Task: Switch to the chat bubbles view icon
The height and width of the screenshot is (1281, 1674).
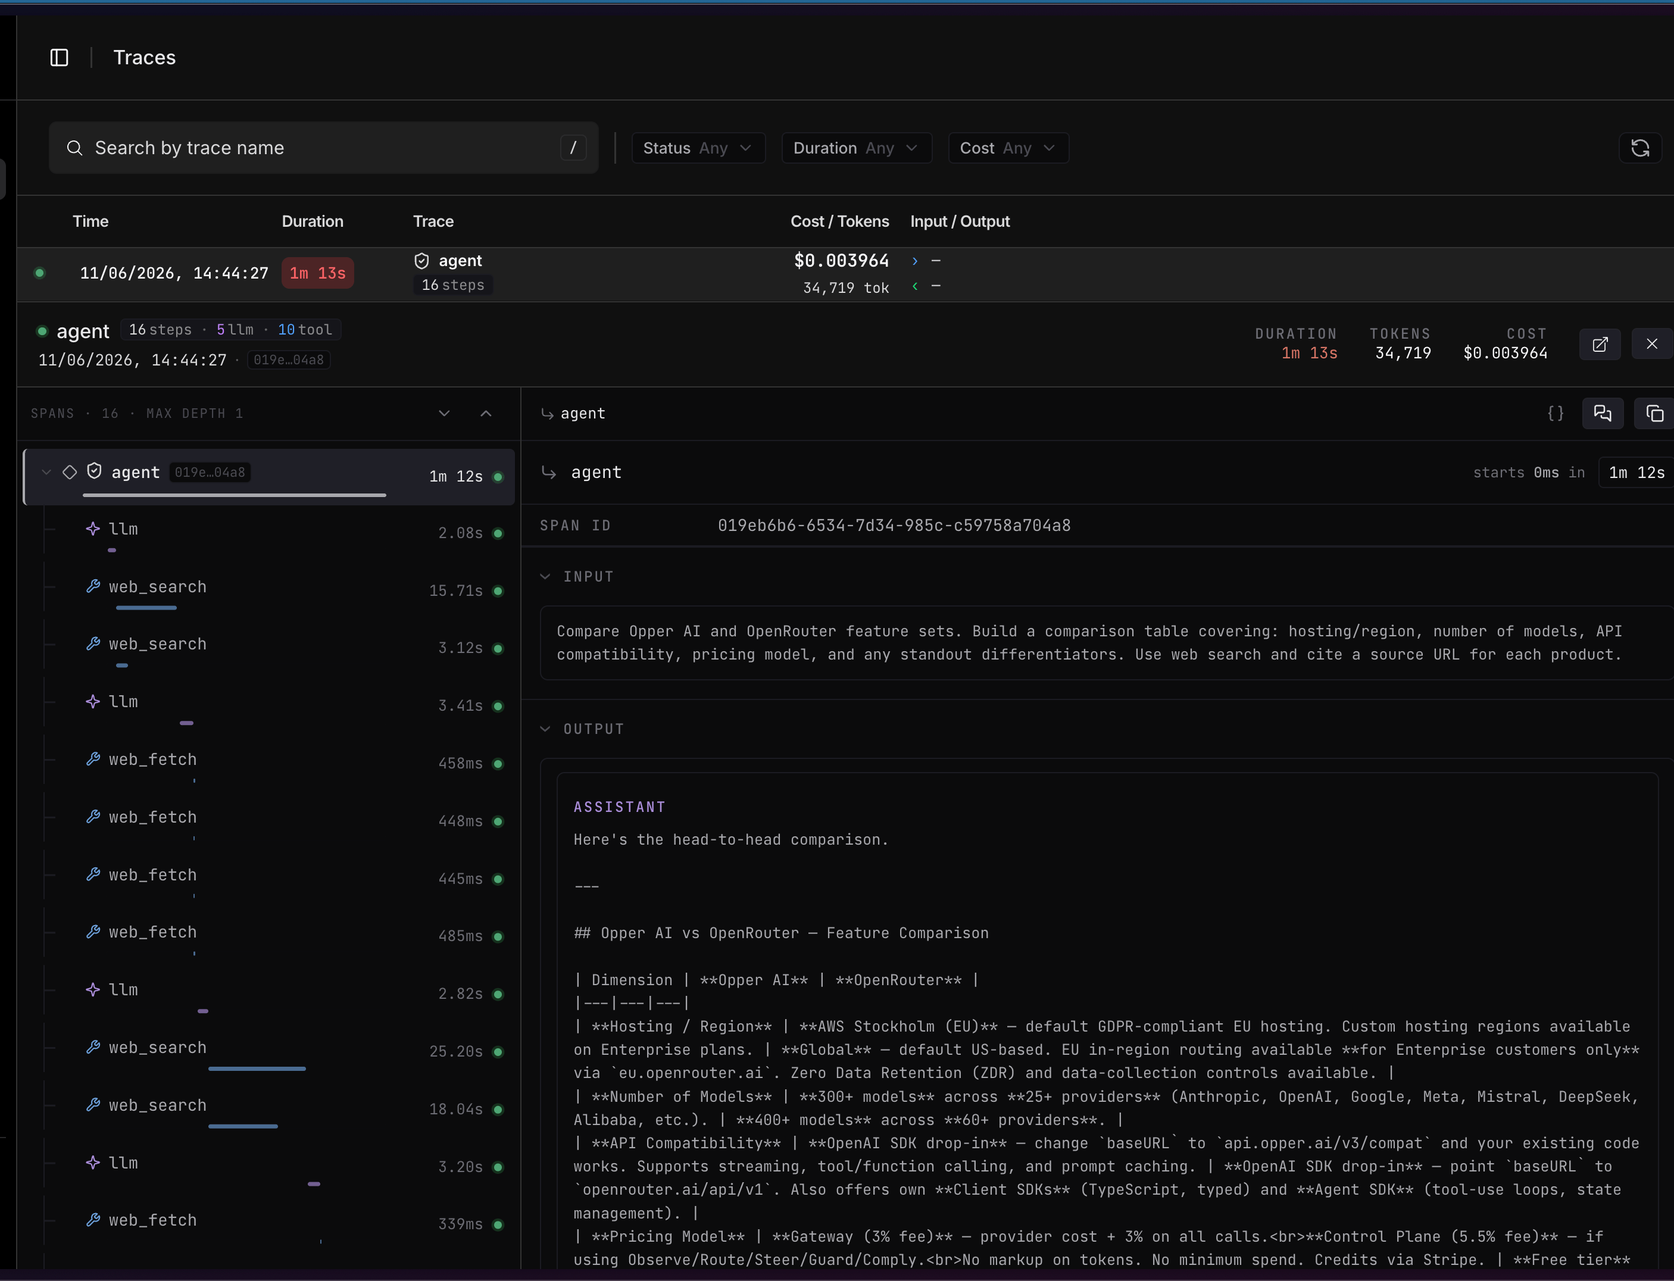Action: coord(1603,413)
